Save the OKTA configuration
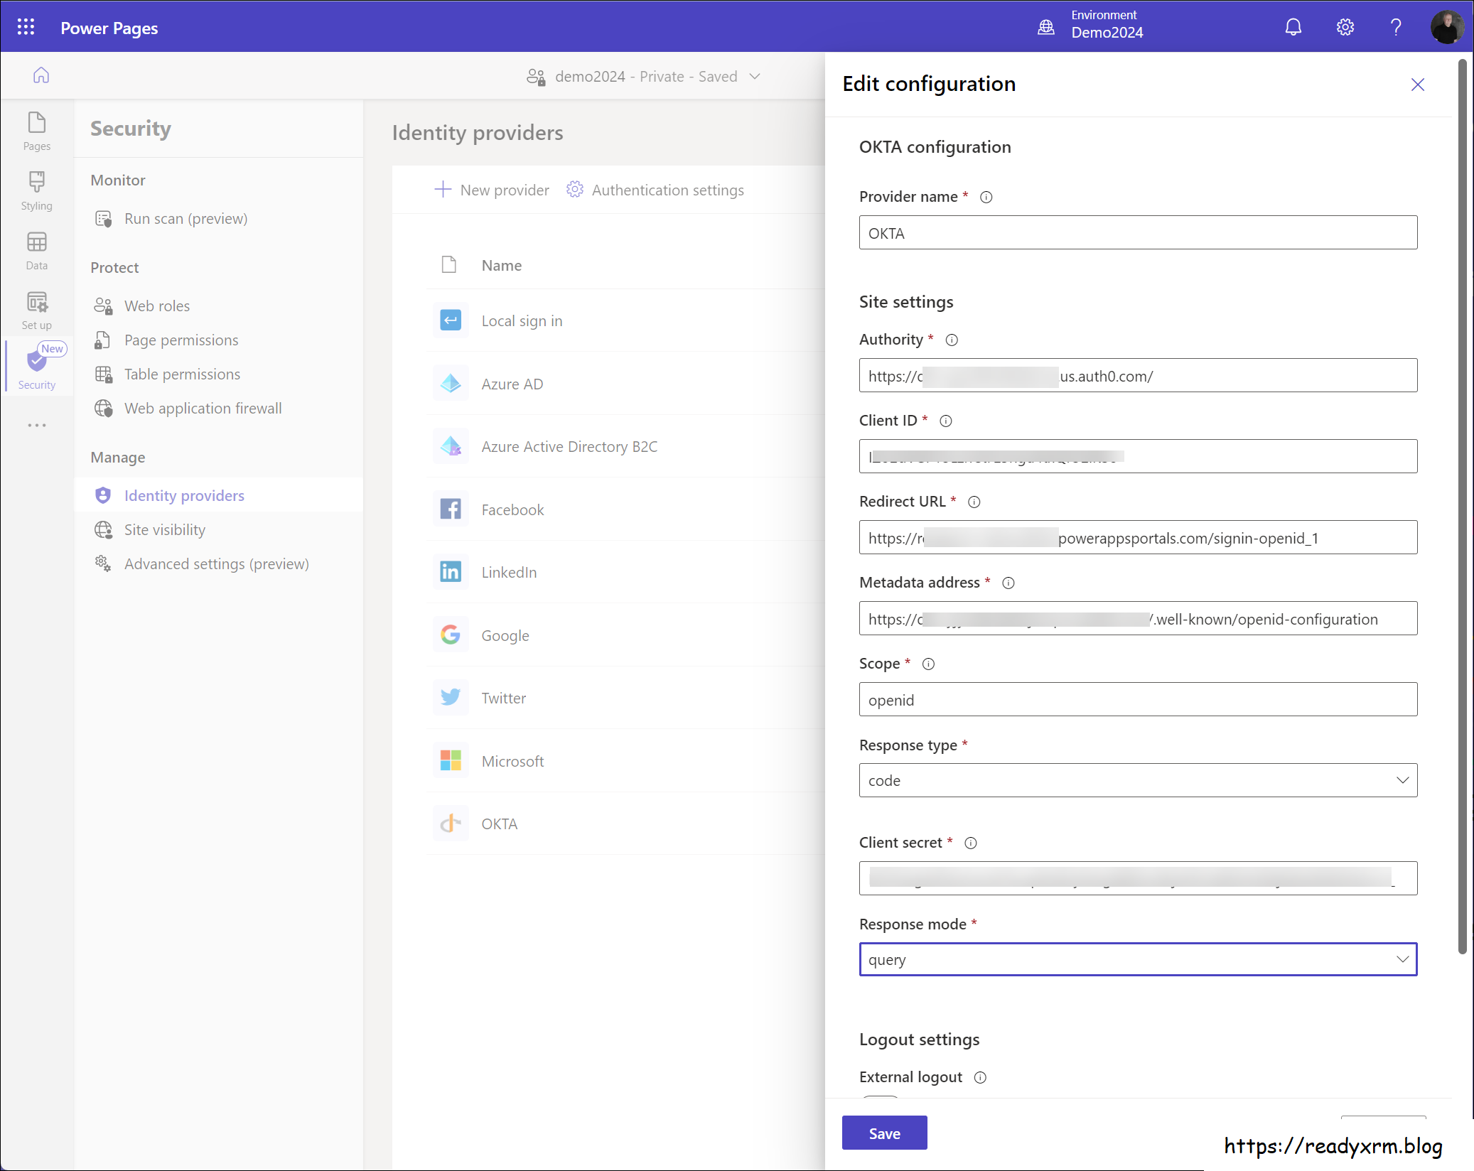 pyautogui.click(x=884, y=1133)
